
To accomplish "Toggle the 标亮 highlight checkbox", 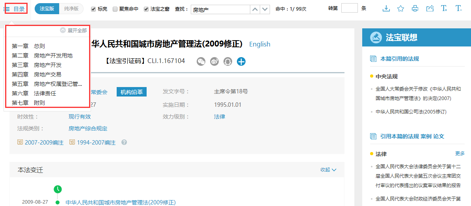I will pyautogui.click(x=93, y=9).
